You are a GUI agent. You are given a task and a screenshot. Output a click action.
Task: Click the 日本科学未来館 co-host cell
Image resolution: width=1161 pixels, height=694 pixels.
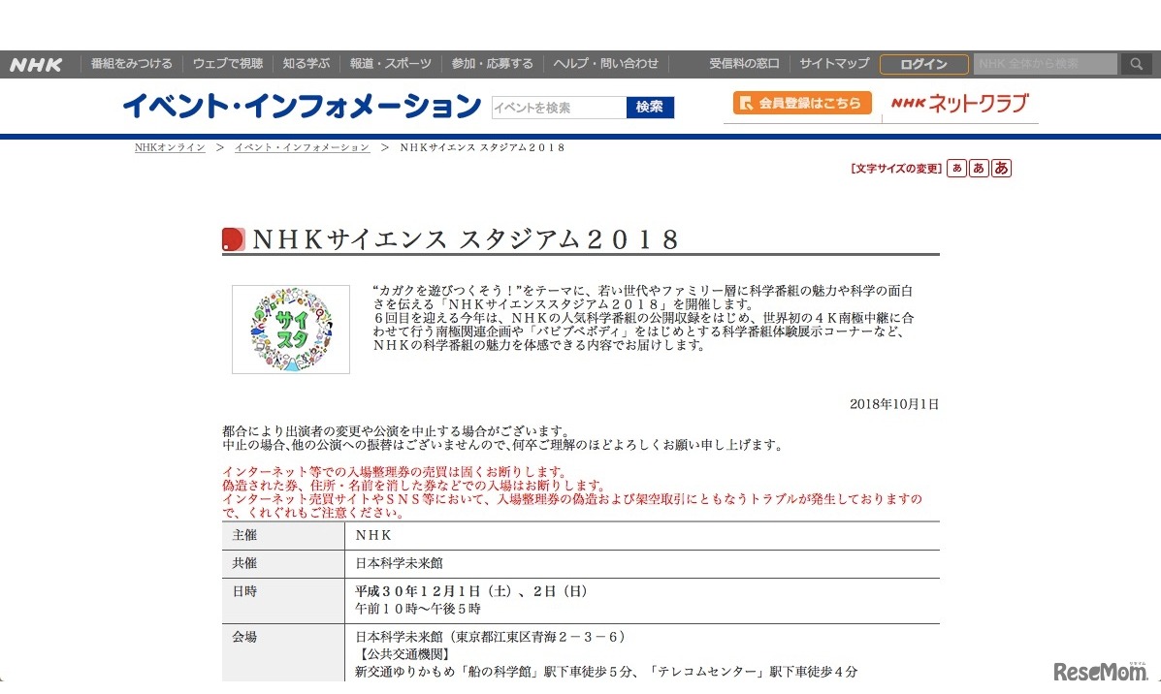399,563
